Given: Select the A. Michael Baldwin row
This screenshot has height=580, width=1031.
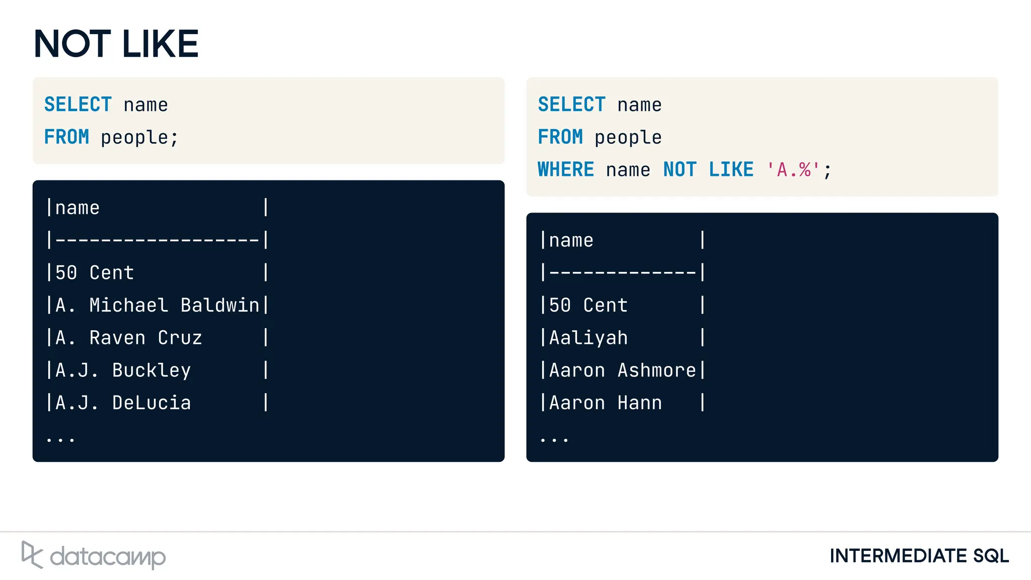Looking at the screenshot, I should click(x=157, y=306).
